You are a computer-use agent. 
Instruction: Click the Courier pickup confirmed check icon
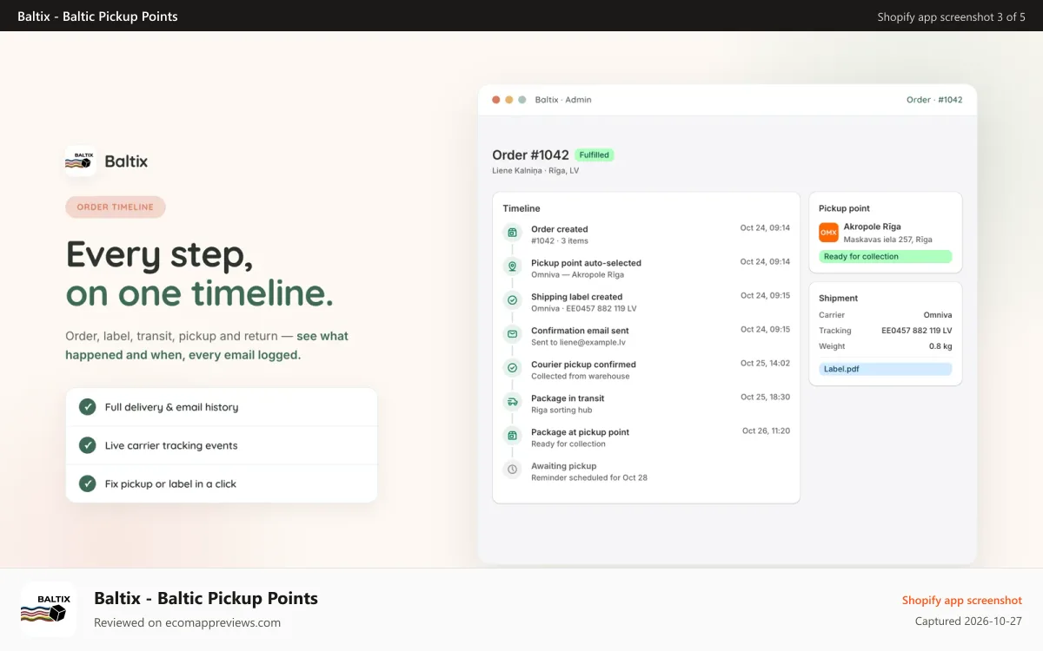[513, 368]
